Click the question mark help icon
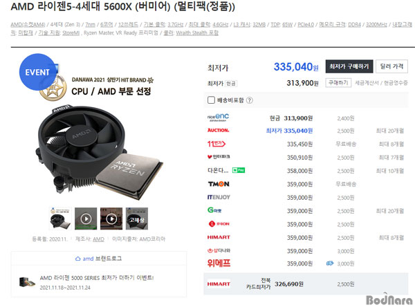 [x=249, y=100]
